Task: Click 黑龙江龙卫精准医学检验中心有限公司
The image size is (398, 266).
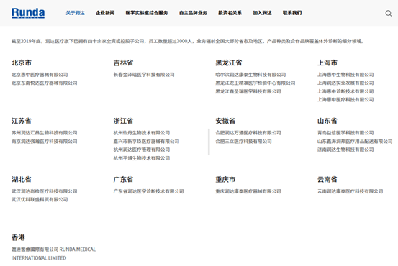Action: click(x=255, y=83)
